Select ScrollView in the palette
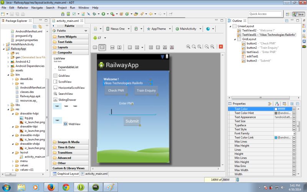The image size is (307, 192). (63, 82)
